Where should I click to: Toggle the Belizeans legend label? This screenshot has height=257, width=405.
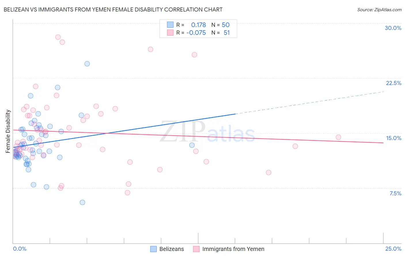click(x=171, y=249)
